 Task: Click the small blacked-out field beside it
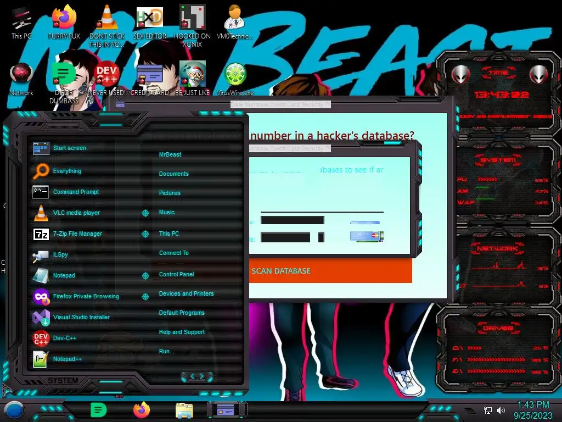coord(321,237)
